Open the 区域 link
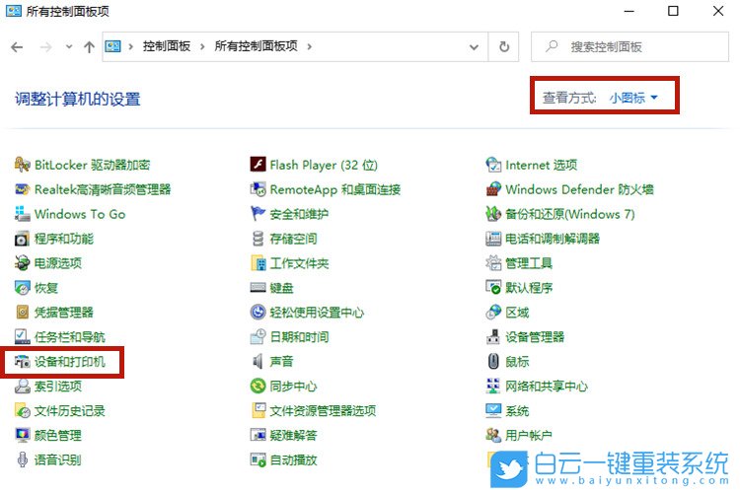Image resolution: width=740 pixels, height=493 pixels. (x=517, y=312)
